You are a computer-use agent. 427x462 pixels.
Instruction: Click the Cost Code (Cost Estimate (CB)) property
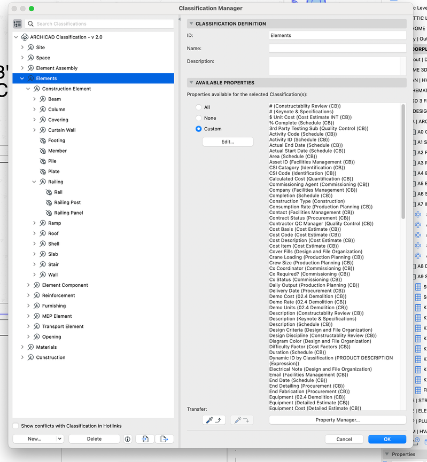tap(305, 235)
